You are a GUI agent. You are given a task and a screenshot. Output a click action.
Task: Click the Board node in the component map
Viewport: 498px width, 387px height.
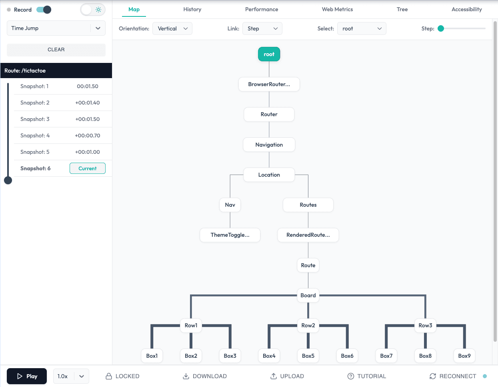(308, 295)
